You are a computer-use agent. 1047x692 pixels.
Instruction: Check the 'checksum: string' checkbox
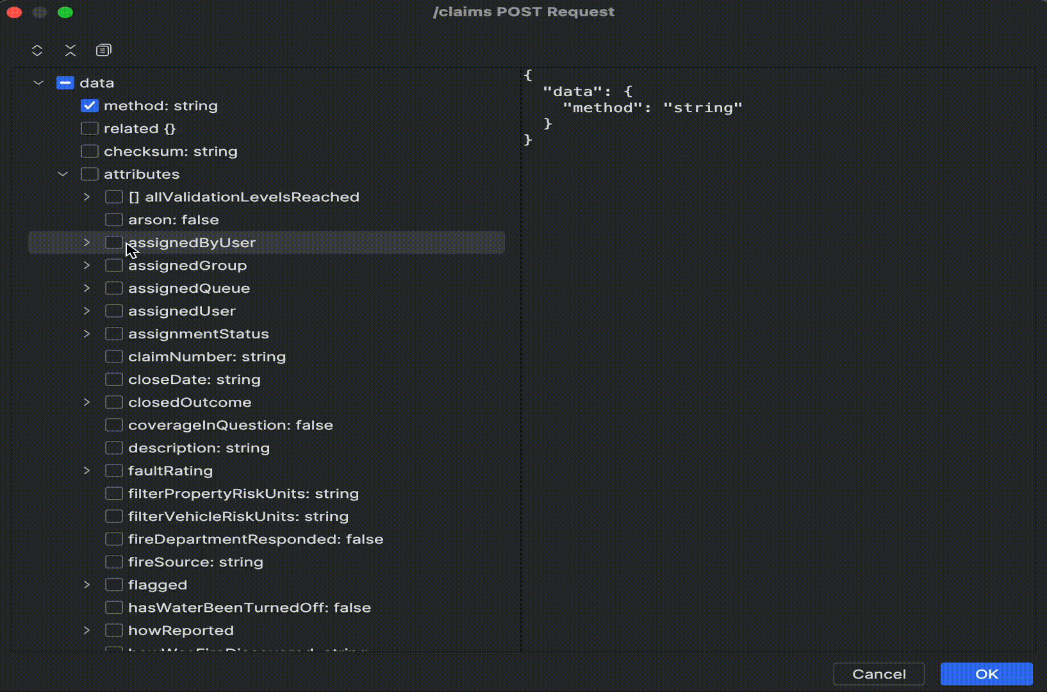(90, 151)
